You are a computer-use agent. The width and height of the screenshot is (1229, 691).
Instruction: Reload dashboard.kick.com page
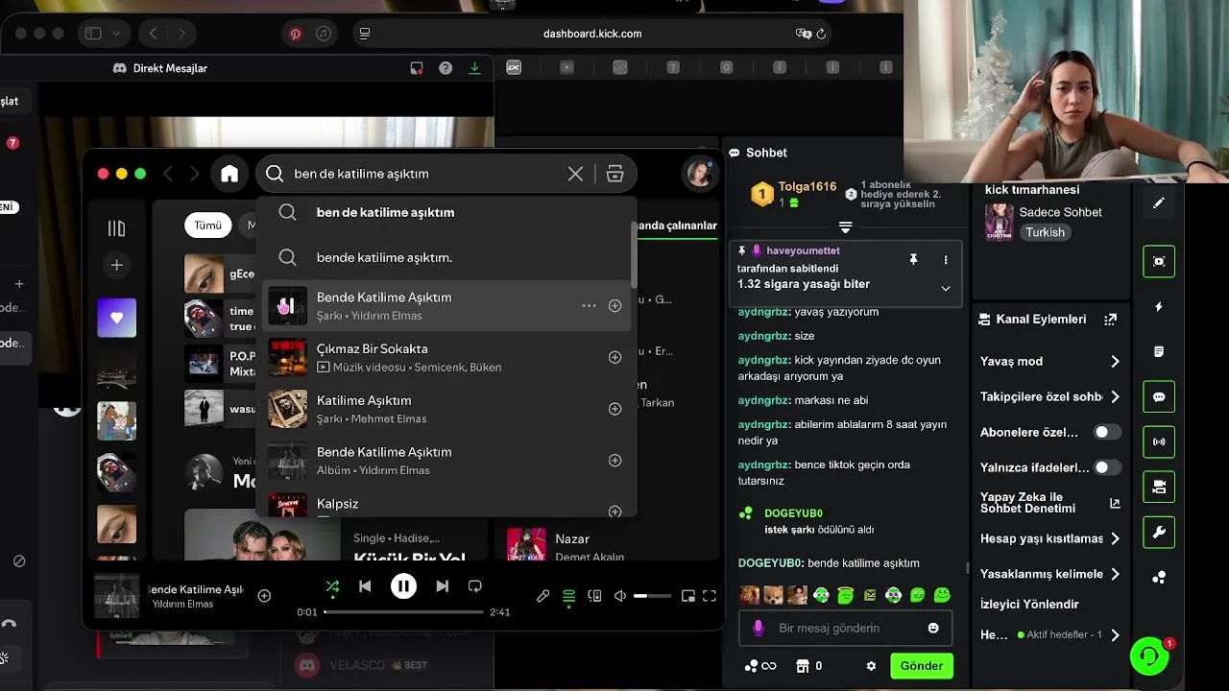pos(821,34)
